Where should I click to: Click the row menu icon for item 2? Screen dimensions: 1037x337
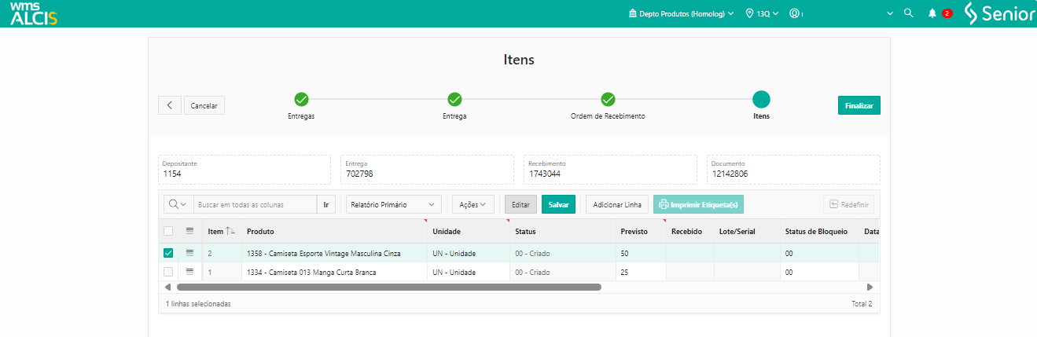[x=189, y=253]
